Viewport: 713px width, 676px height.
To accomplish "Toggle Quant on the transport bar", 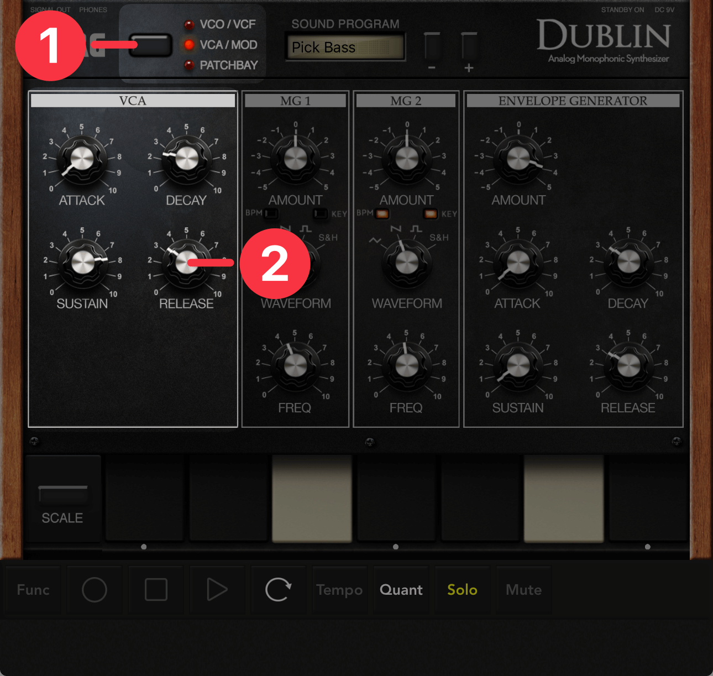I will click(401, 590).
